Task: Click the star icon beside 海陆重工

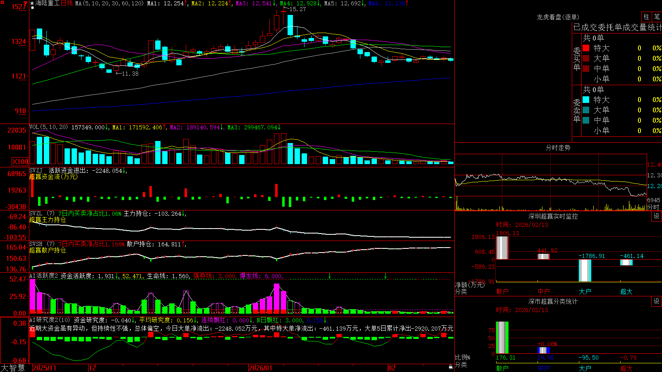Action: (x=32, y=3)
